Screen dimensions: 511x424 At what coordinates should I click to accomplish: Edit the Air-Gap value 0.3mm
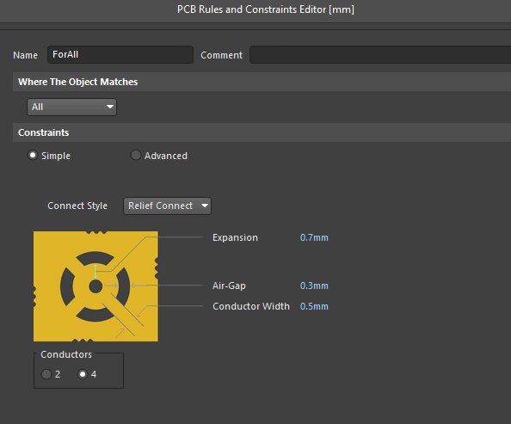[x=314, y=286]
